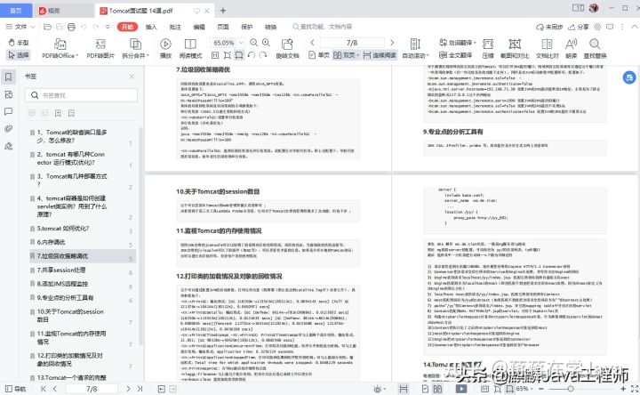Screen dimensions: 640x395
Task: Open the 截图和对比 screenshot tool
Action: pos(515,48)
